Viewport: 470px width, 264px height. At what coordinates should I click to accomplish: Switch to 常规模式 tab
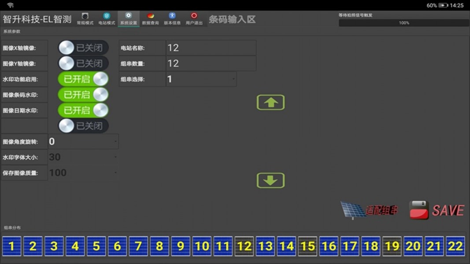85,18
